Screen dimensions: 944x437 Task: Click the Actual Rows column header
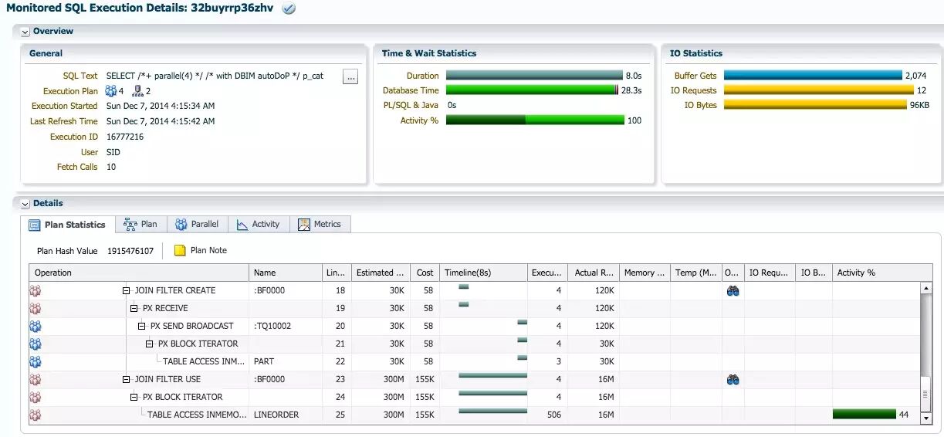[593, 273]
